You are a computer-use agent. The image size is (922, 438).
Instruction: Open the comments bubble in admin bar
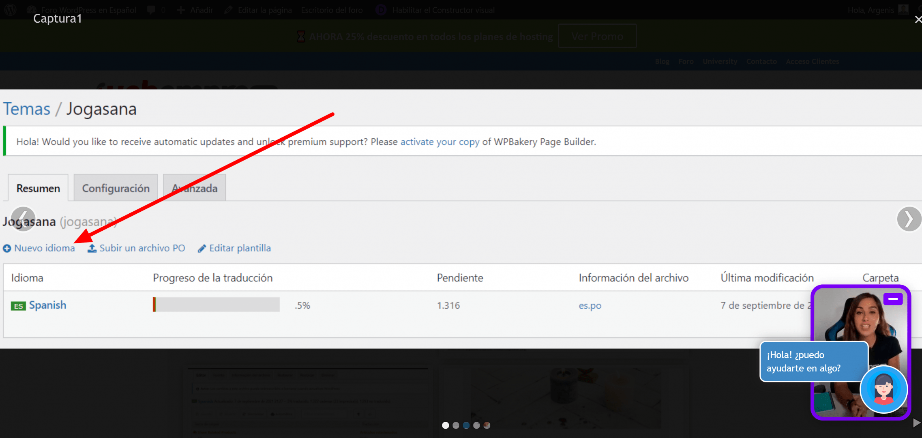[152, 10]
